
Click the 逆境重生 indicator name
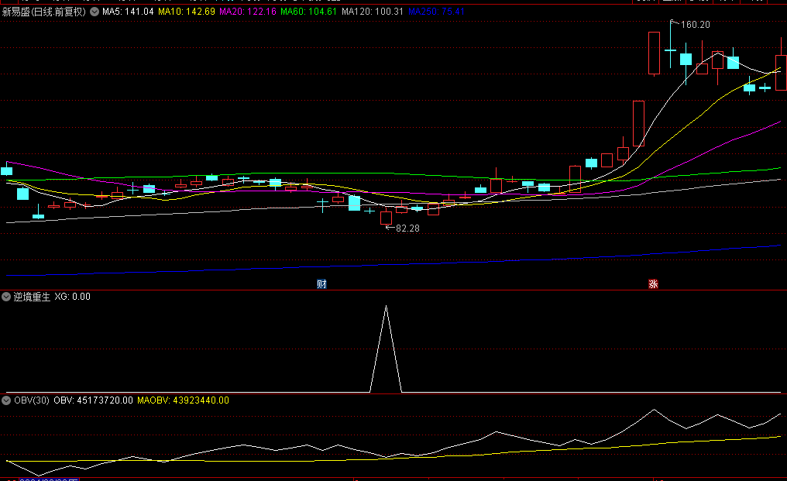coord(32,297)
